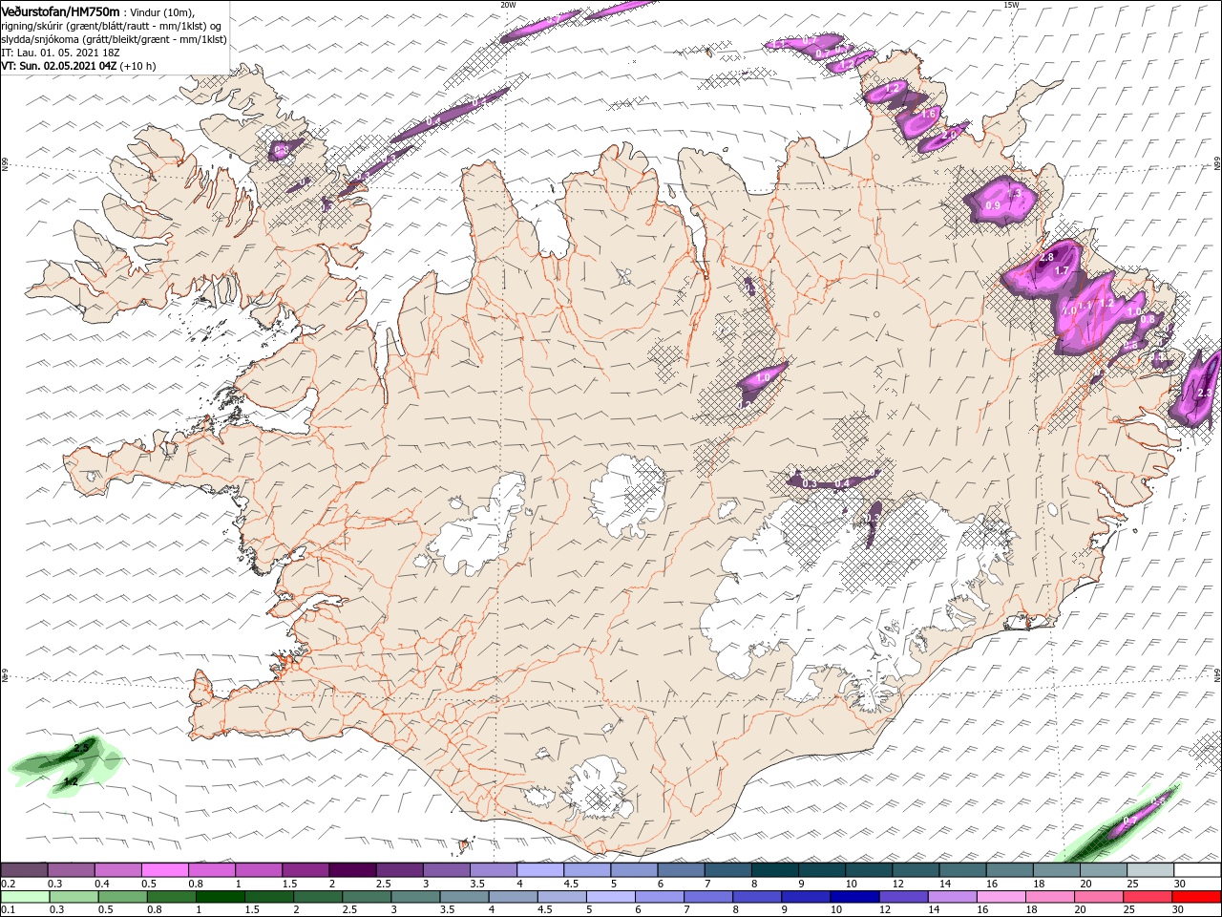The width and height of the screenshot is (1222, 917).
Task: Click the 'VT: Sun. 02.05.2021 04Z' valid time
Action: tap(58, 66)
